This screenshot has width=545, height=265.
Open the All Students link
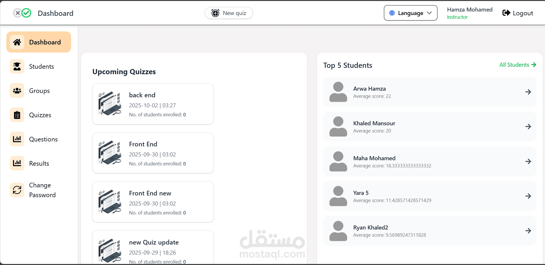coord(518,65)
